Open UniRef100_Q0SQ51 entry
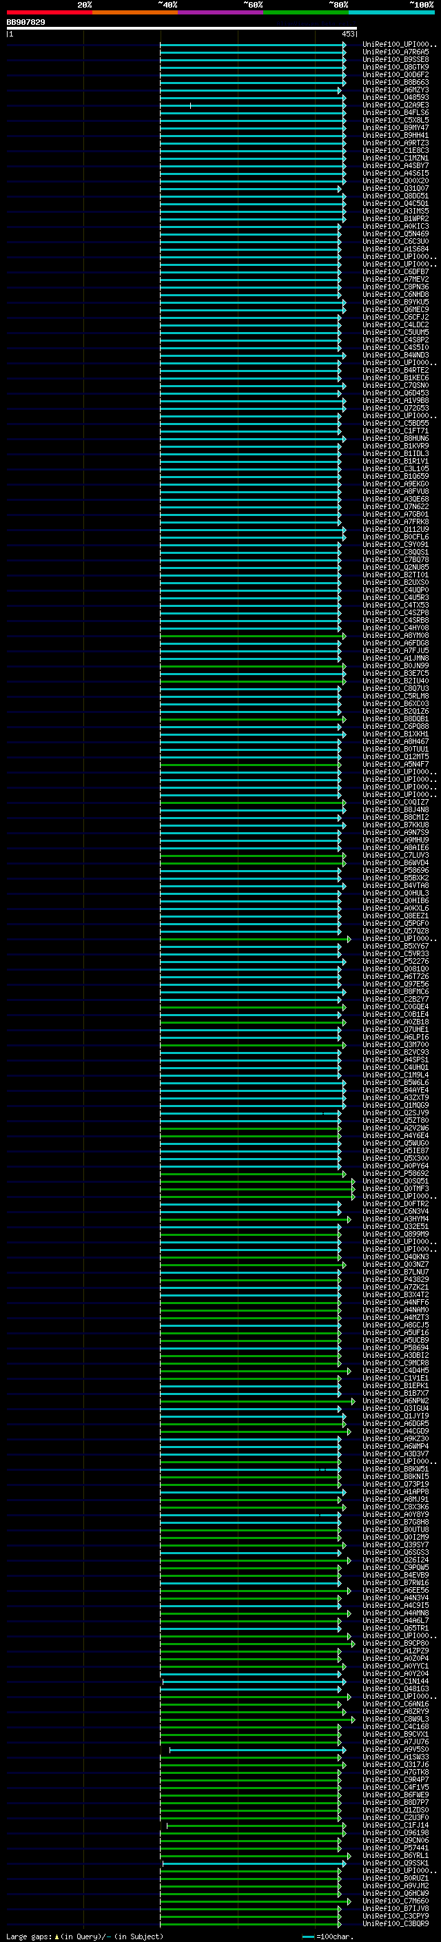The image size is (441, 1942). click(x=396, y=1181)
